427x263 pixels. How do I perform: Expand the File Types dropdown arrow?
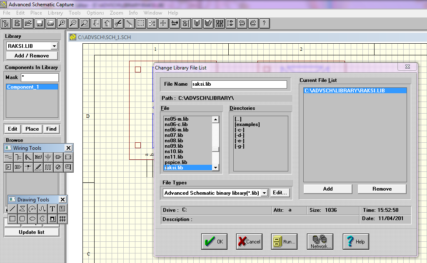click(x=264, y=193)
